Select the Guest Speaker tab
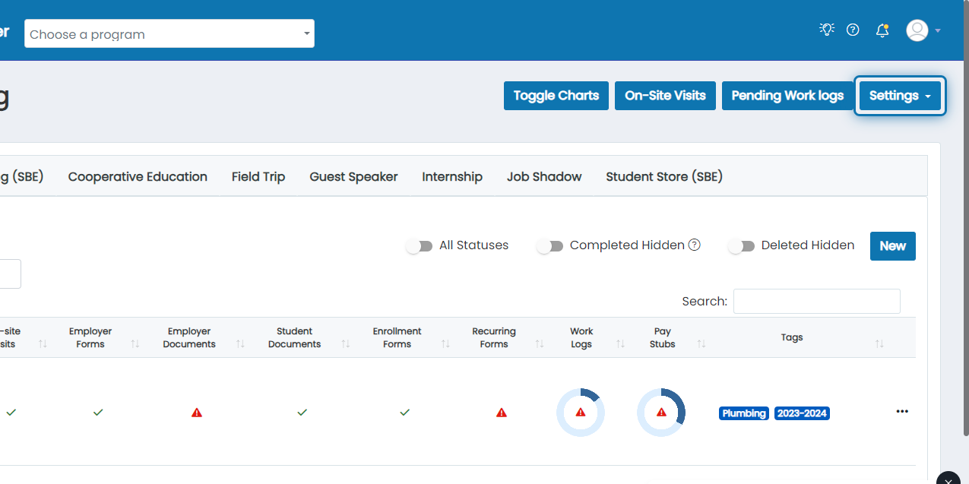The width and height of the screenshot is (969, 484). 353,176
